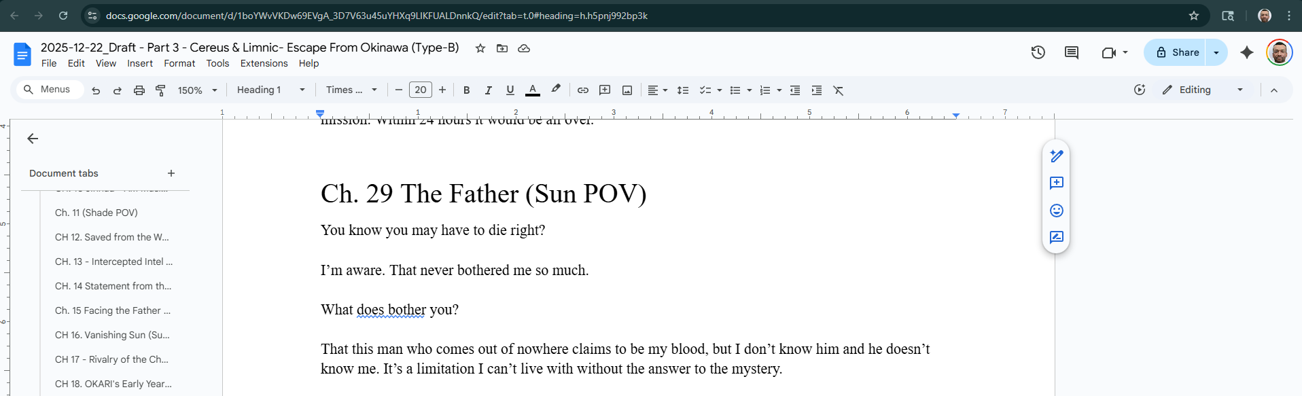1302x396 pixels.
Task: Toggle bold formatting
Action: coord(466,90)
